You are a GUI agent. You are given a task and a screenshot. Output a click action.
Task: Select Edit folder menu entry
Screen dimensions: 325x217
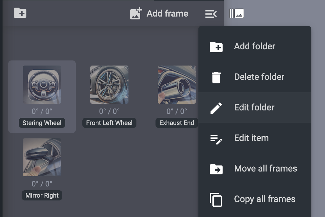coord(254,108)
